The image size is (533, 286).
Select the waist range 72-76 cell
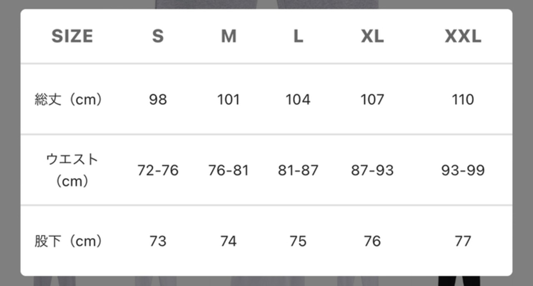tap(158, 170)
